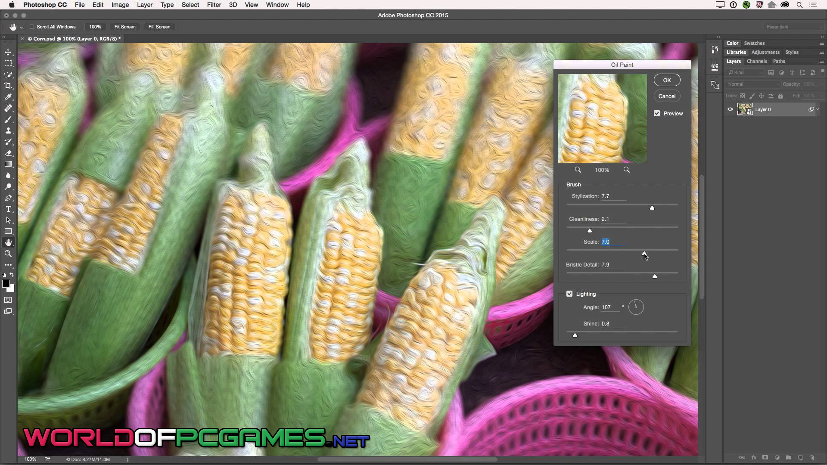Select the Dodge tool
827x465 pixels.
click(8, 186)
